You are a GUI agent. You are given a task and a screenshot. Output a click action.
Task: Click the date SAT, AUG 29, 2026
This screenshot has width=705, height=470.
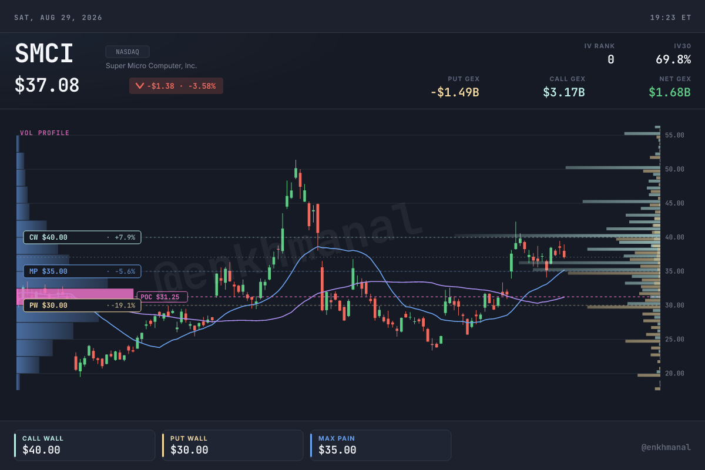coord(58,18)
